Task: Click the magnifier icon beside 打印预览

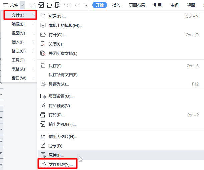Action: coord(43,105)
